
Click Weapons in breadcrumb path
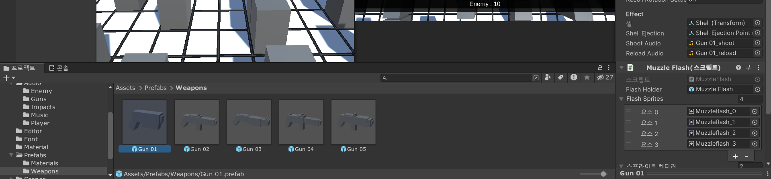(x=191, y=88)
